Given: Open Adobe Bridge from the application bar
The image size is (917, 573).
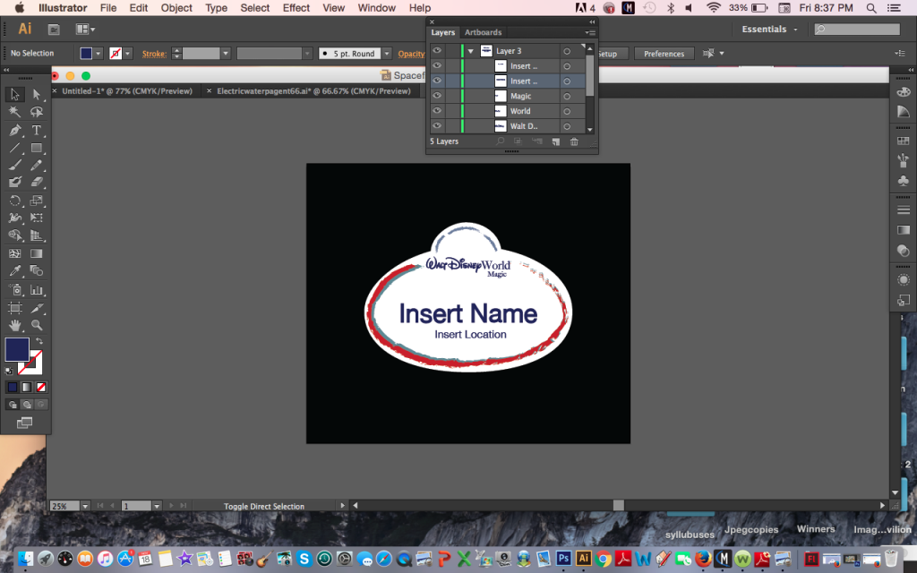Looking at the screenshot, I should [54, 30].
